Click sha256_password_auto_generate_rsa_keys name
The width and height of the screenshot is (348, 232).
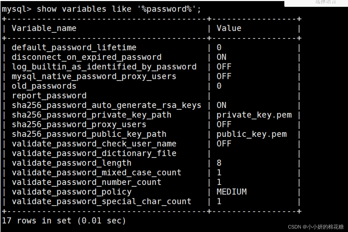pyautogui.click(x=107, y=106)
